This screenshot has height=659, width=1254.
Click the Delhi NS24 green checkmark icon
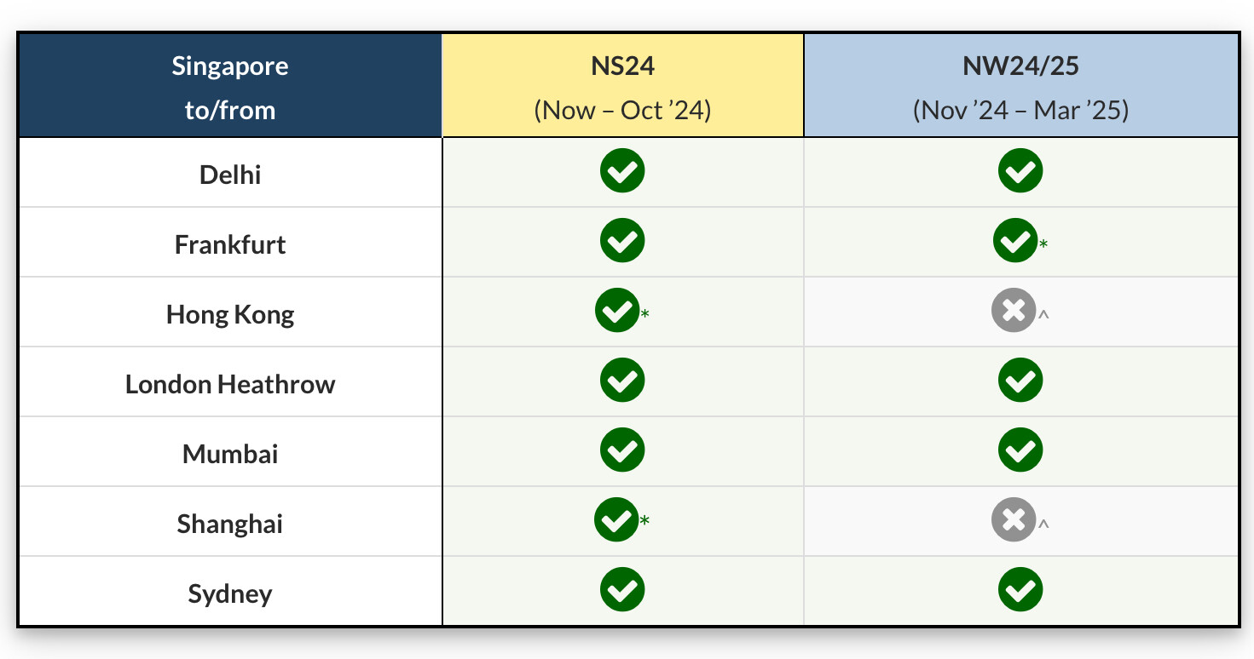click(622, 171)
